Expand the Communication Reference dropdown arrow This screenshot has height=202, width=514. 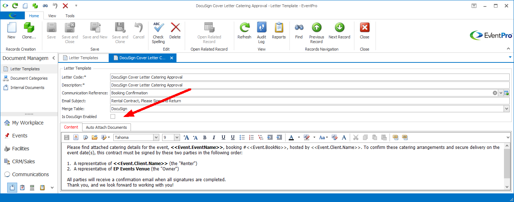tap(501, 93)
